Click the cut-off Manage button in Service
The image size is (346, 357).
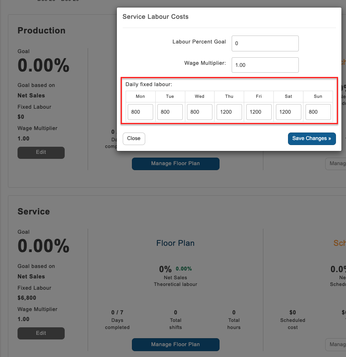click(x=336, y=344)
